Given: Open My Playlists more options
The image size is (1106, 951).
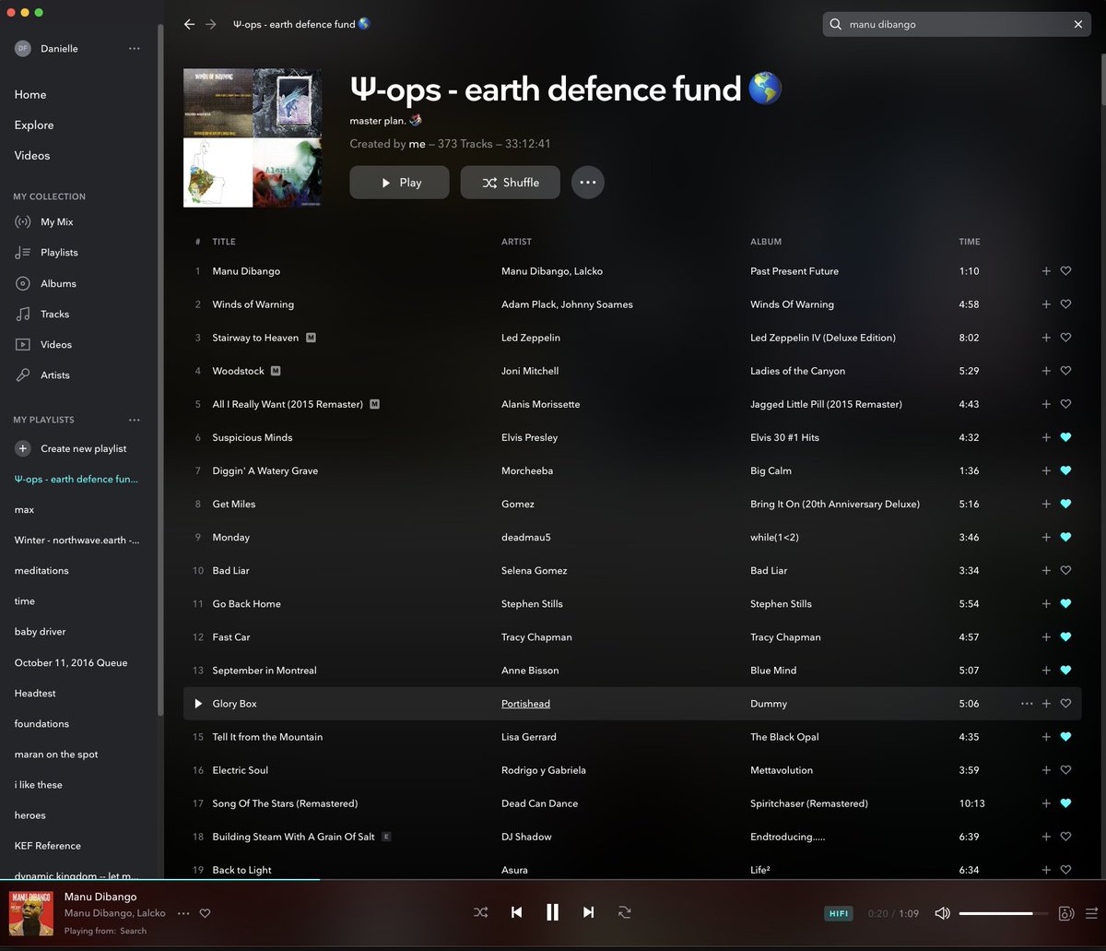Looking at the screenshot, I should pos(135,420).
